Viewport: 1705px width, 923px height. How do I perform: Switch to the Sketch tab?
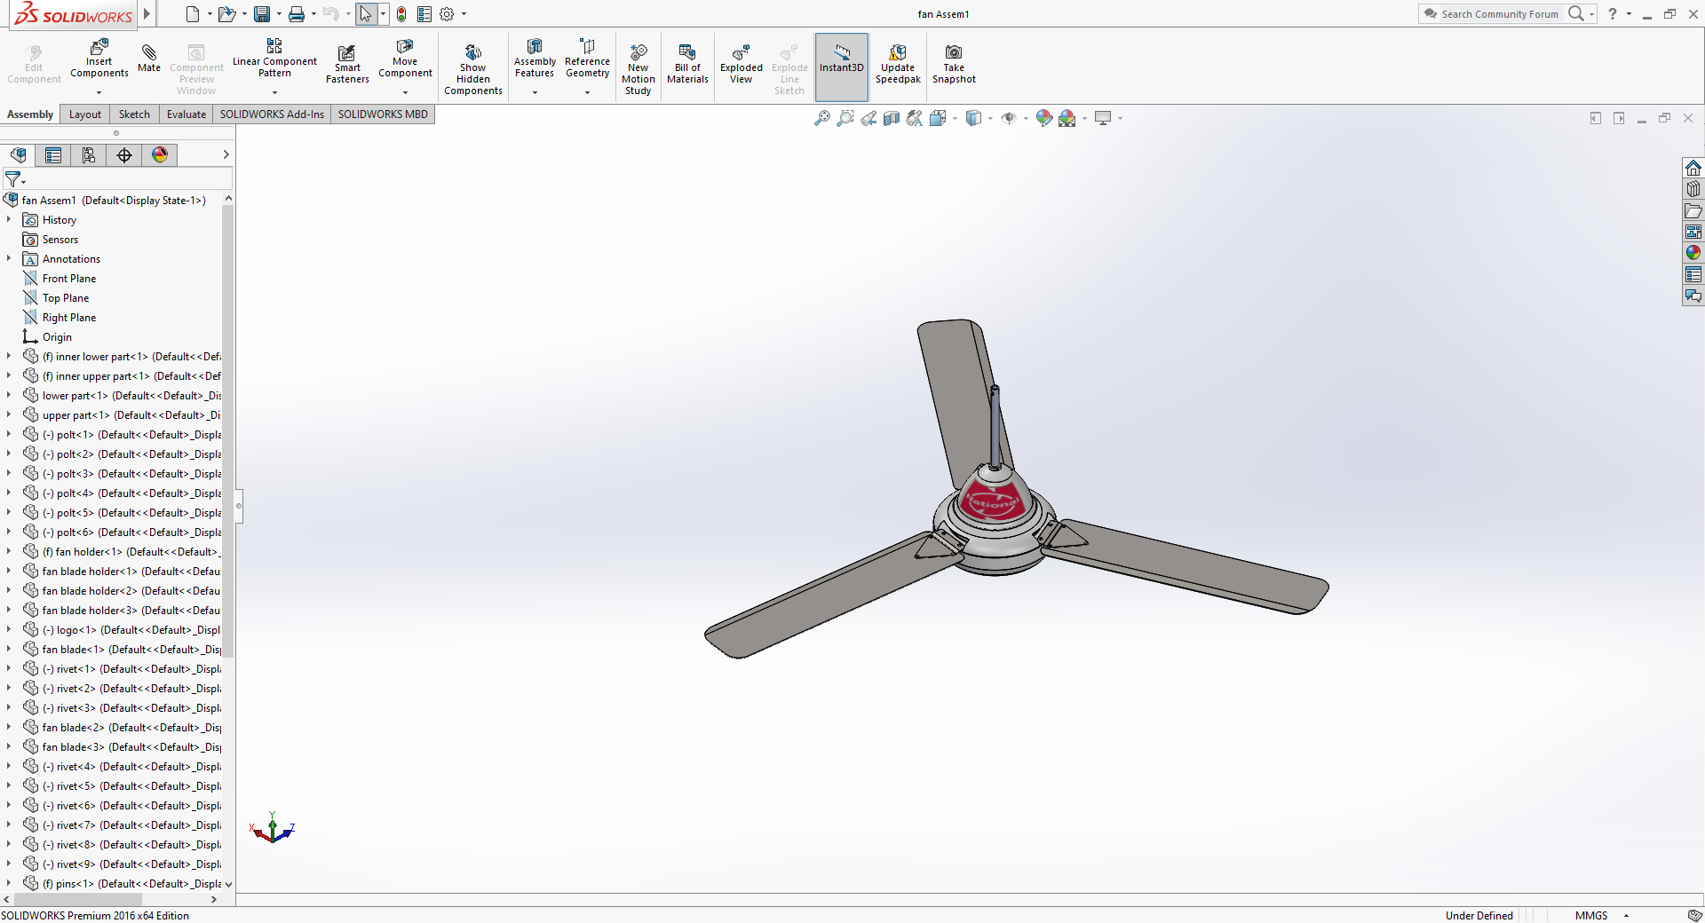click(x=134, y=114)
